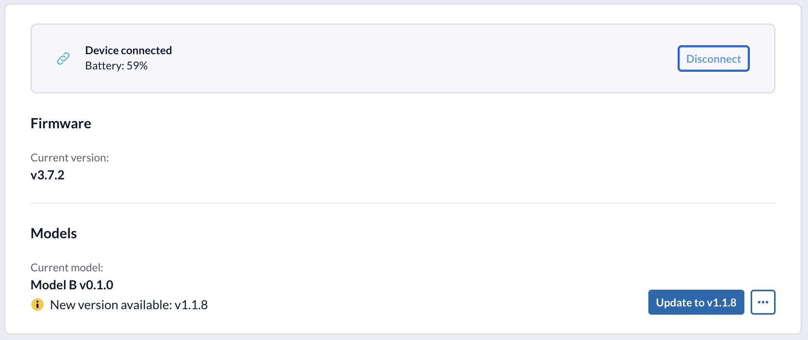Viewport: 808px width, 340px height.
Task: Click empty area of device status card
Action: coord(390,58)
